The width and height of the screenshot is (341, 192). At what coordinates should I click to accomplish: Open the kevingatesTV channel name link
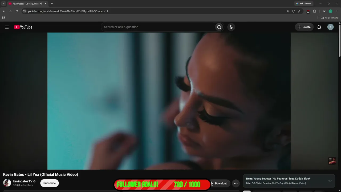(23, 181)
